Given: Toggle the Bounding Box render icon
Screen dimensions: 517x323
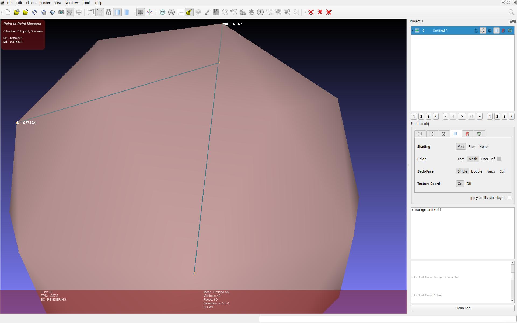Looking at the screenshot, I should (x=91, y=12).
